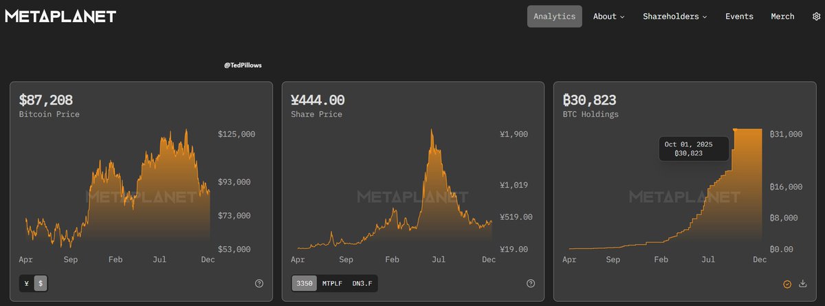Click the Metaplanet logo in the header
This screenshot has height=306, width=825.
[x=61, y=17]
